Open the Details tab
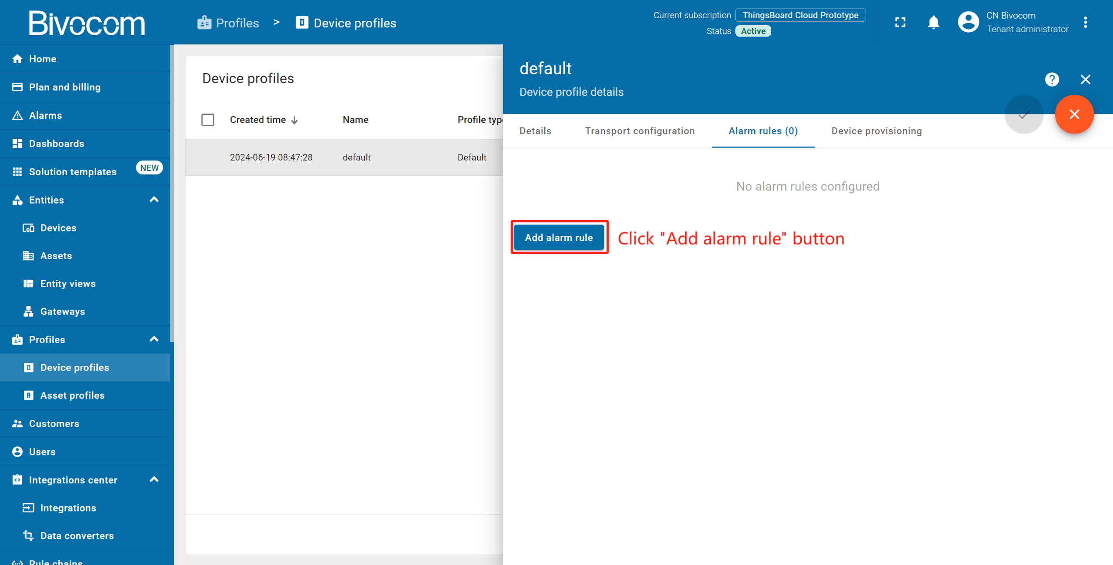This screenshot has height=565, width=1113. coord(535,131)
